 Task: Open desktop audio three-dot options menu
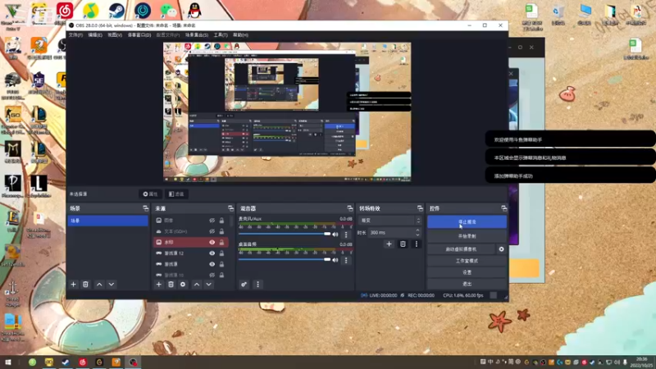pyautogui.click(x=346, y=260)
